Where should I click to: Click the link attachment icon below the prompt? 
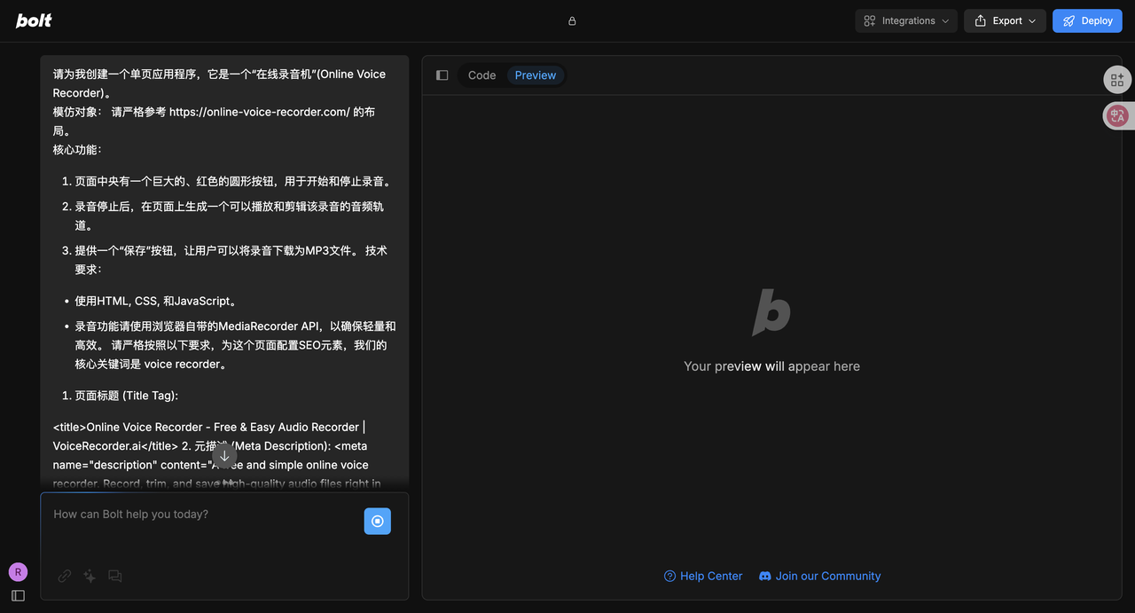65,576
